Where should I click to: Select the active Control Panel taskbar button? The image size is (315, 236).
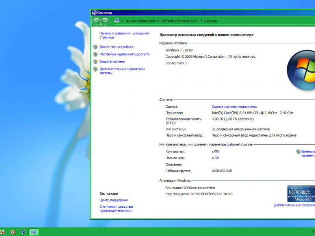(x=33, y=232)
